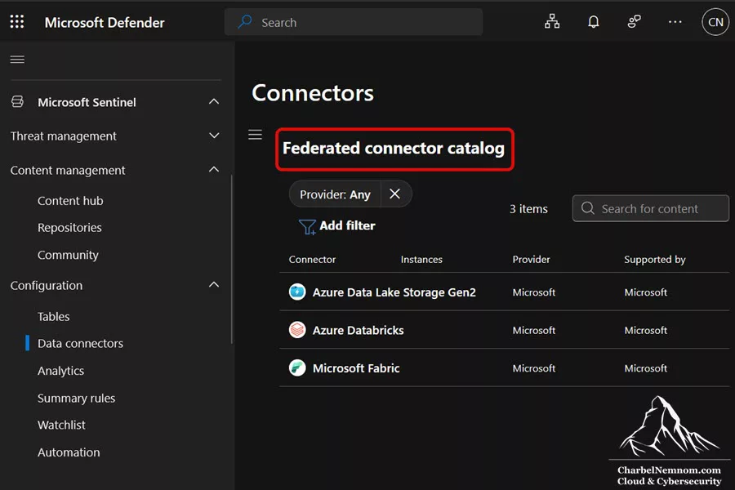Sort by the Provider column header
The image size is (735, 490).
(x=531, y=260)
